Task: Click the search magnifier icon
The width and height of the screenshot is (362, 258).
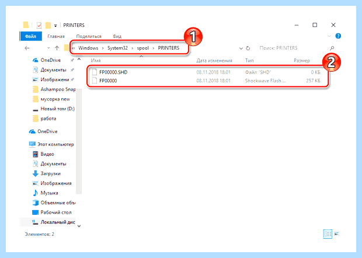Action: click(x=332, y=48)
